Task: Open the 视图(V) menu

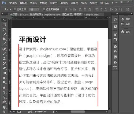Action: tap(94, 3)
